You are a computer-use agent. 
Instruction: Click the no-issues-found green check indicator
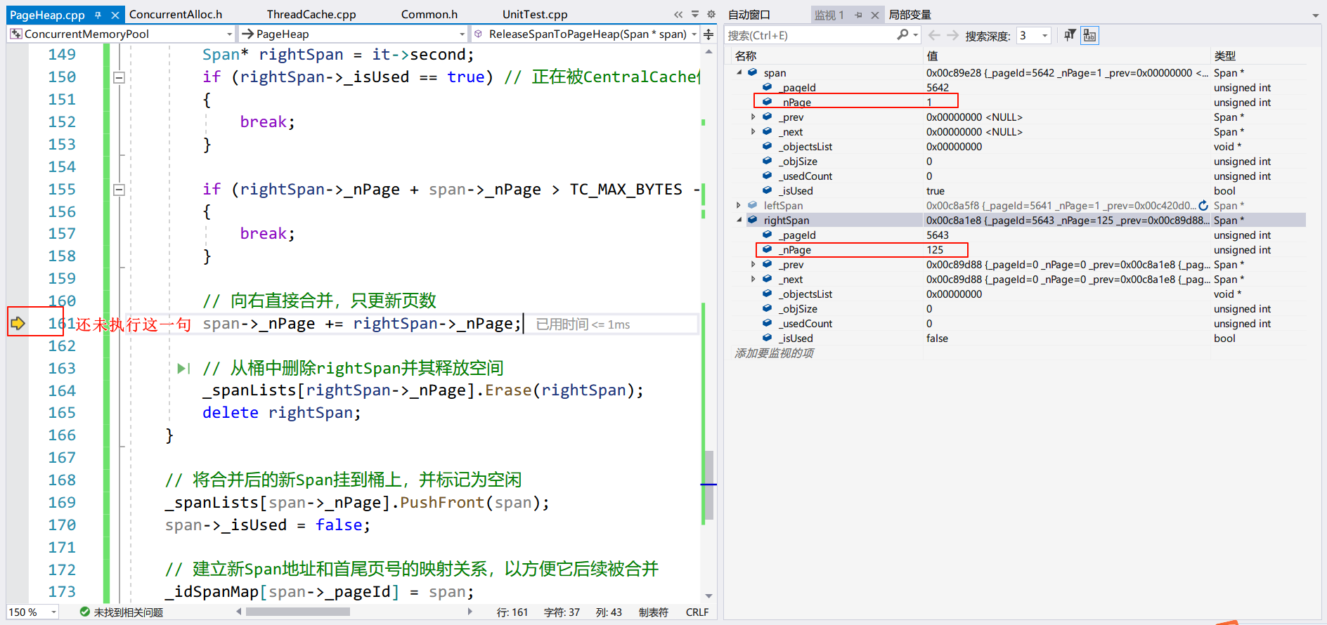pos(85,612)
